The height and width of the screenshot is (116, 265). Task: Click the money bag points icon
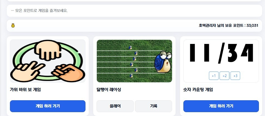tap(13, 26)
